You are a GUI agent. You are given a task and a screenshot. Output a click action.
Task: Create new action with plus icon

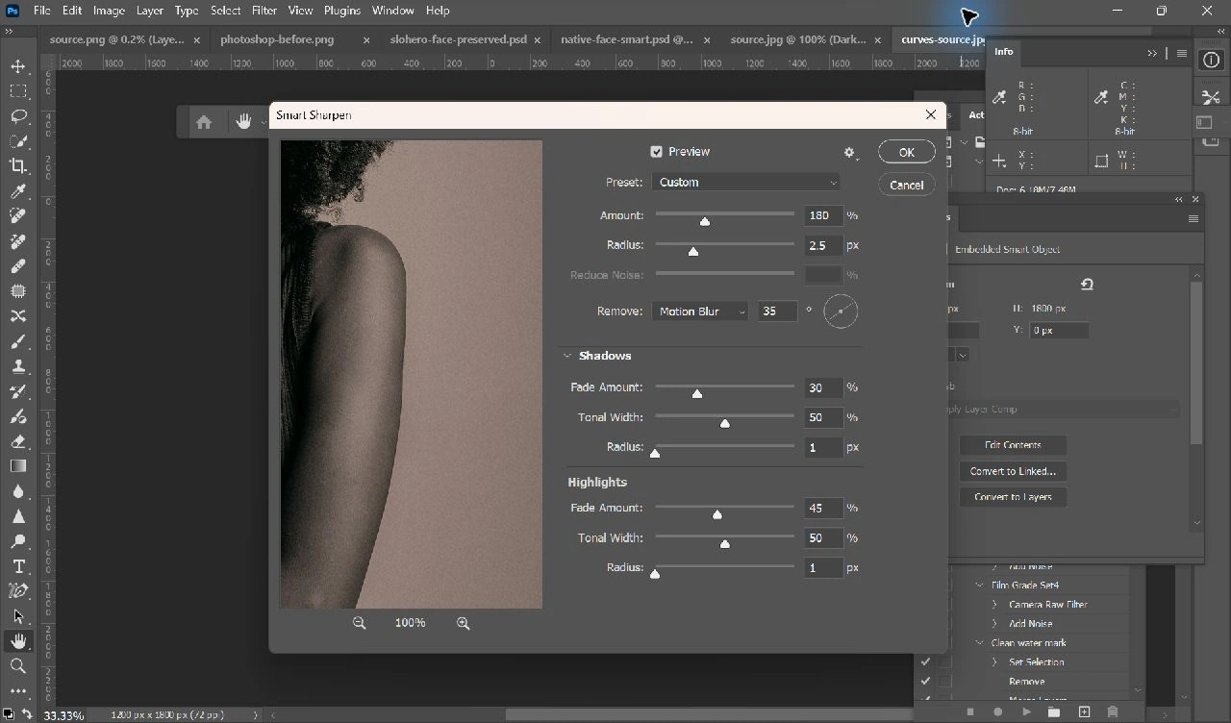(x=1084, y=712)
